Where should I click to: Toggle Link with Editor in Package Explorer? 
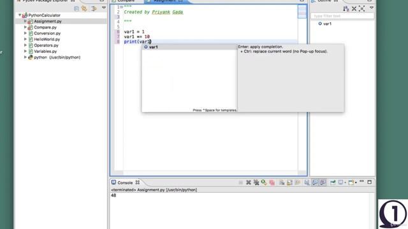pyautogui.click(x=84, y=8)
